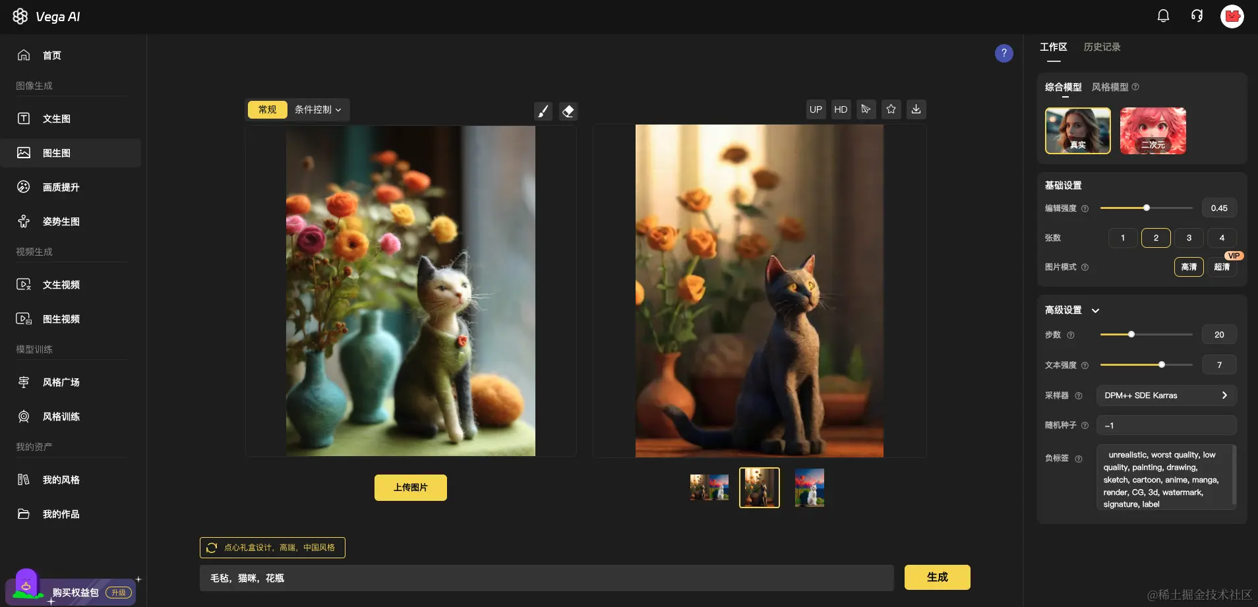The height and width of the screenshot is (607, 1258).
Task: Open 我的风格 my styles
Action: coord(71,480)
